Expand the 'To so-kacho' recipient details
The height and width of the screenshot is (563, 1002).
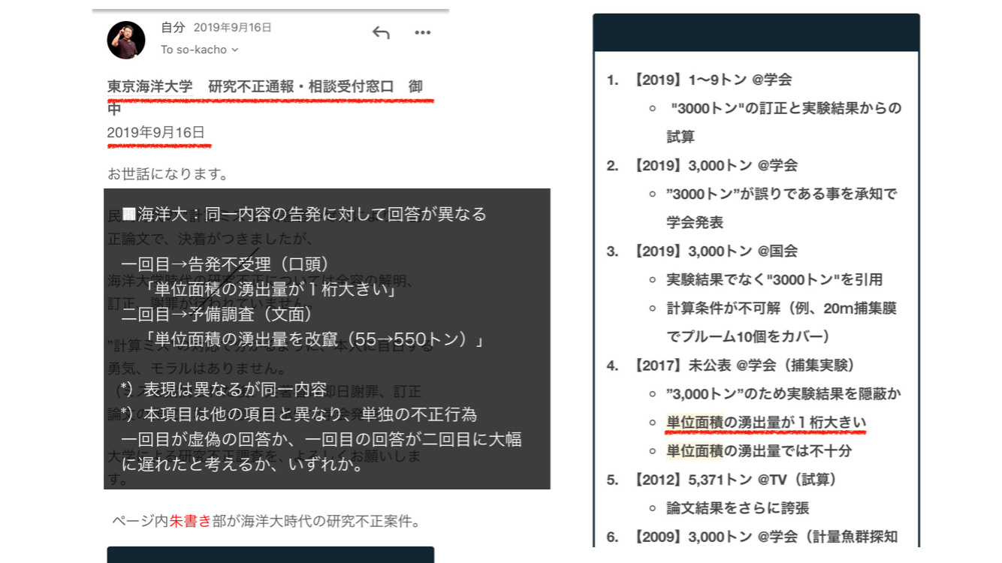tap(200, 50)
